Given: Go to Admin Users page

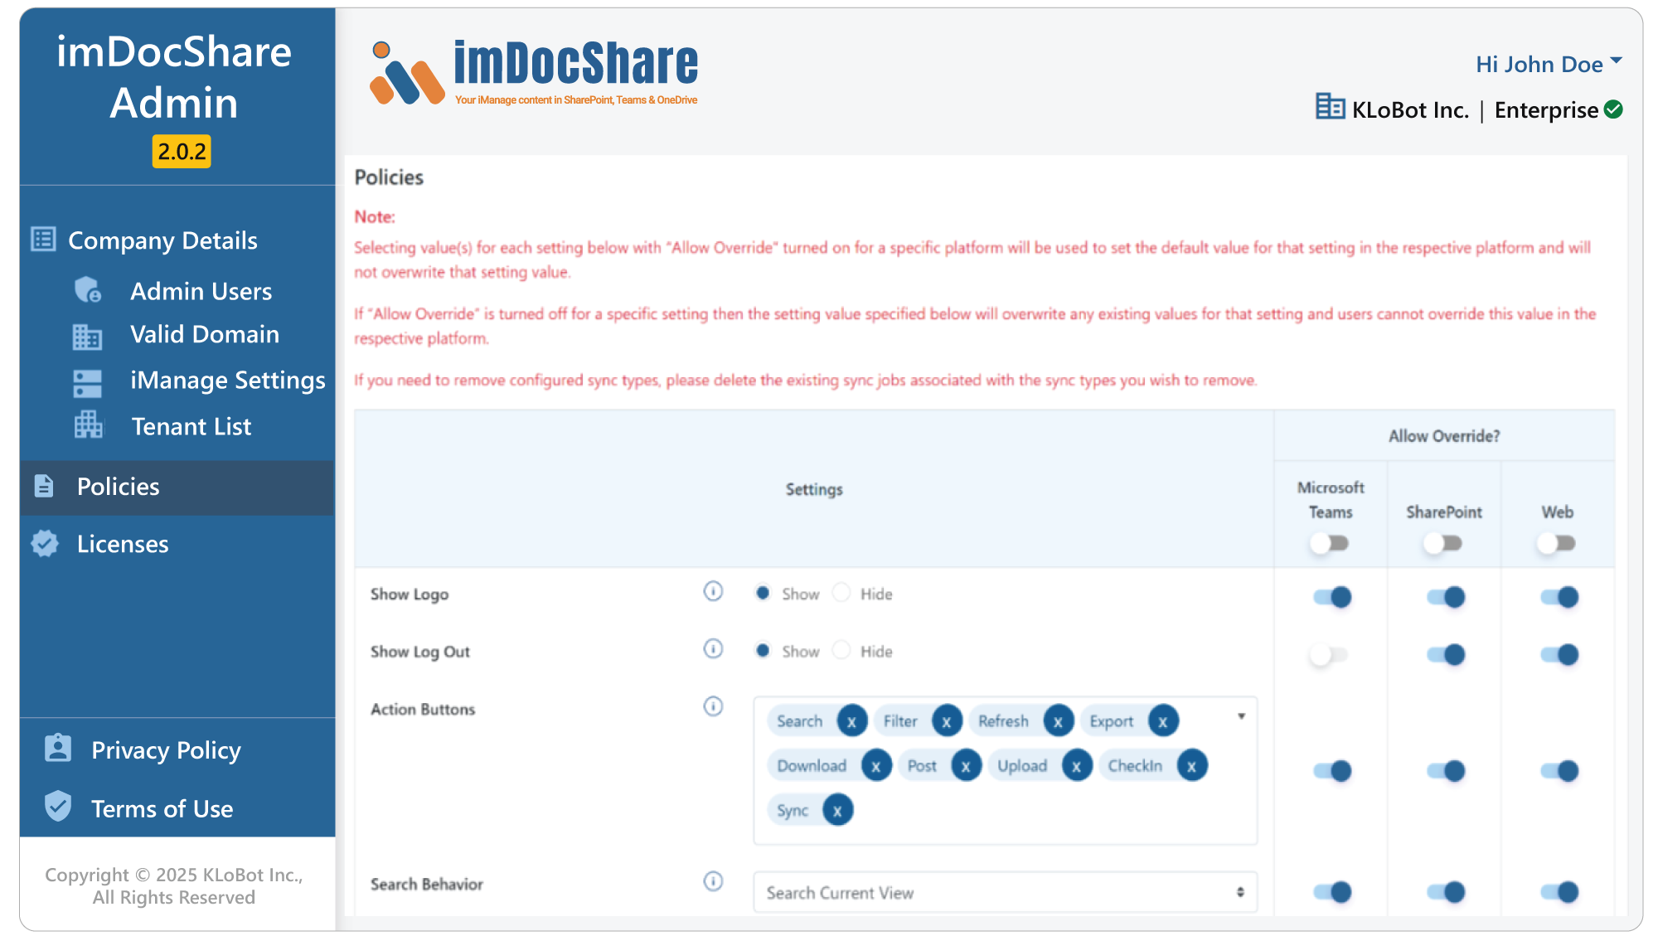Looking at the screenshot, I should [201, 291].
